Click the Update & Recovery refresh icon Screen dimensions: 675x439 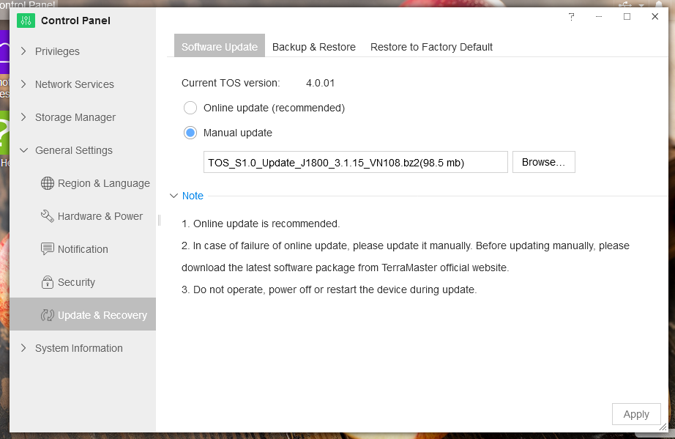48,315
